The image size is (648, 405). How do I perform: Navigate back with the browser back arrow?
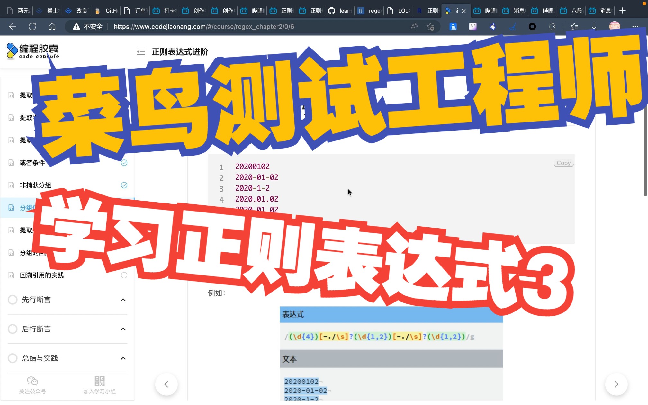point(12,27)
